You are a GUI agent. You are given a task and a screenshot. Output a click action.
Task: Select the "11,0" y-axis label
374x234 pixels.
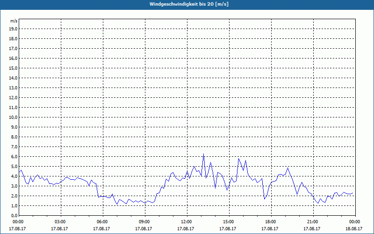click(x=13, y=108)
